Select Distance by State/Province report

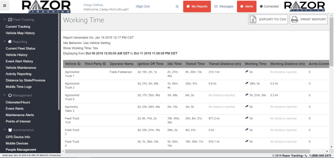tap(25, 80)
